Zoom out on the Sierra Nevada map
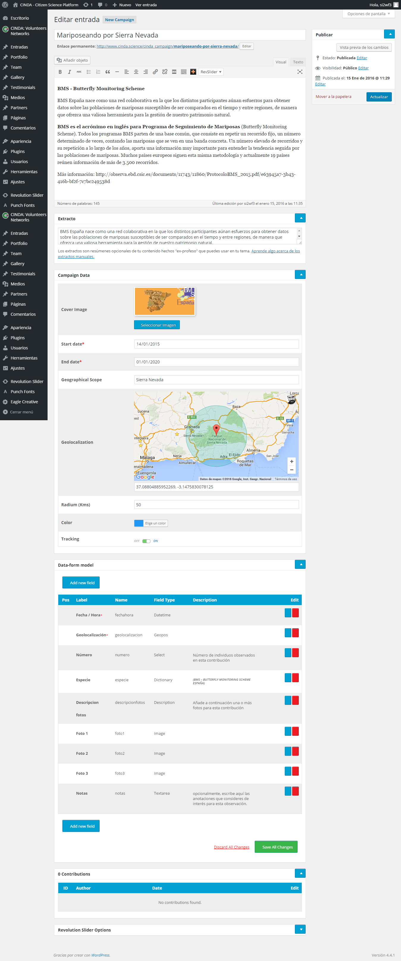 coord(291,470)
